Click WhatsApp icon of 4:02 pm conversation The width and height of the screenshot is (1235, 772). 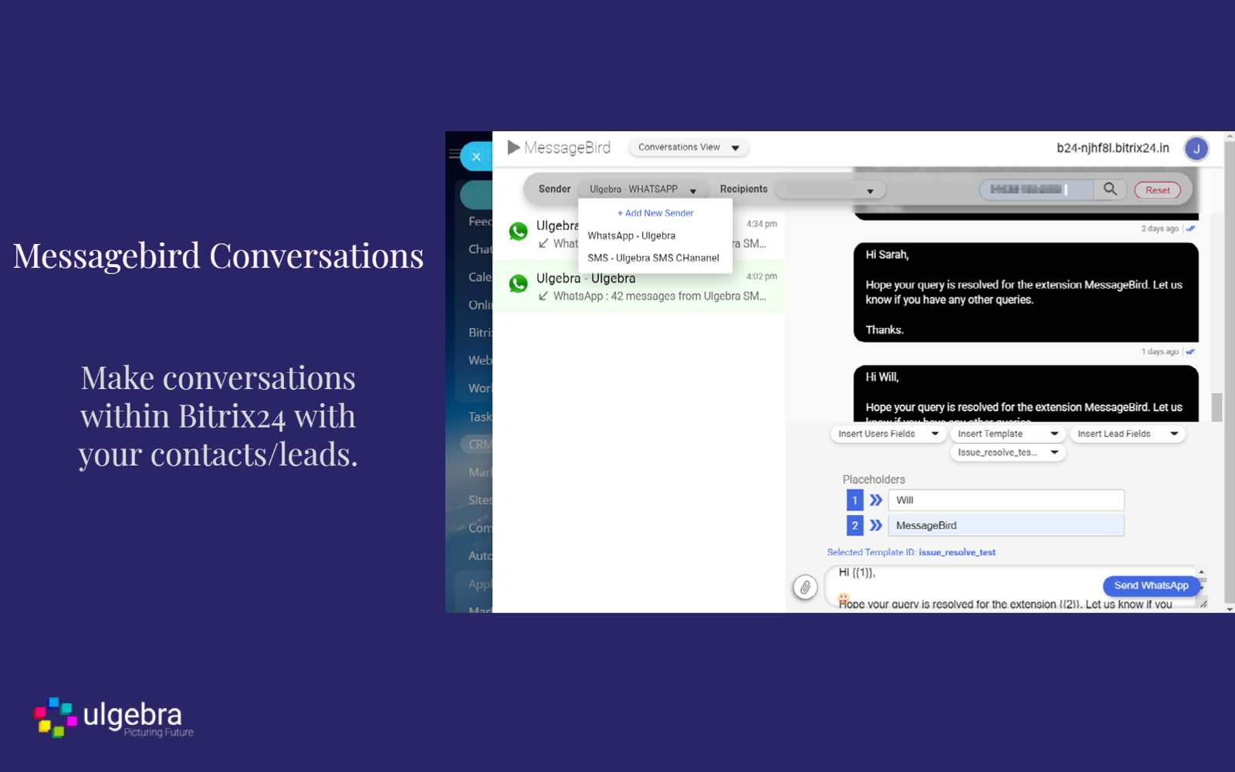[x=518, y=284]
